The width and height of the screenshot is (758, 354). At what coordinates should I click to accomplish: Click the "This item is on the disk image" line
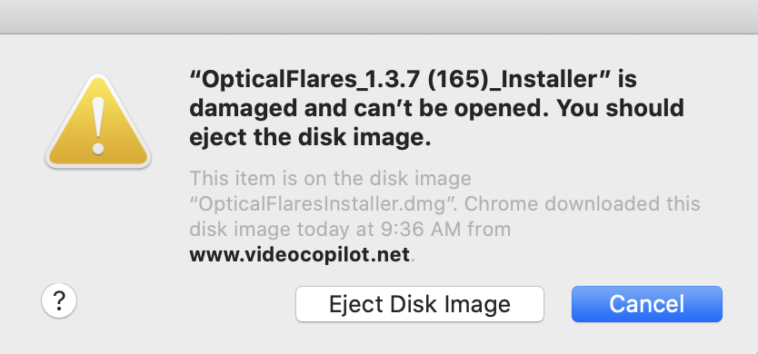330,179
